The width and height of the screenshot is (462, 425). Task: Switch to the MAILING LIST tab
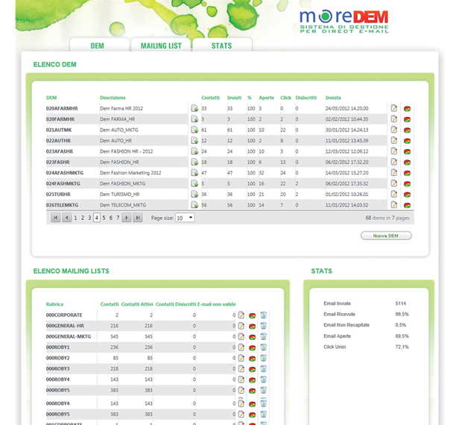click(161, 45)
